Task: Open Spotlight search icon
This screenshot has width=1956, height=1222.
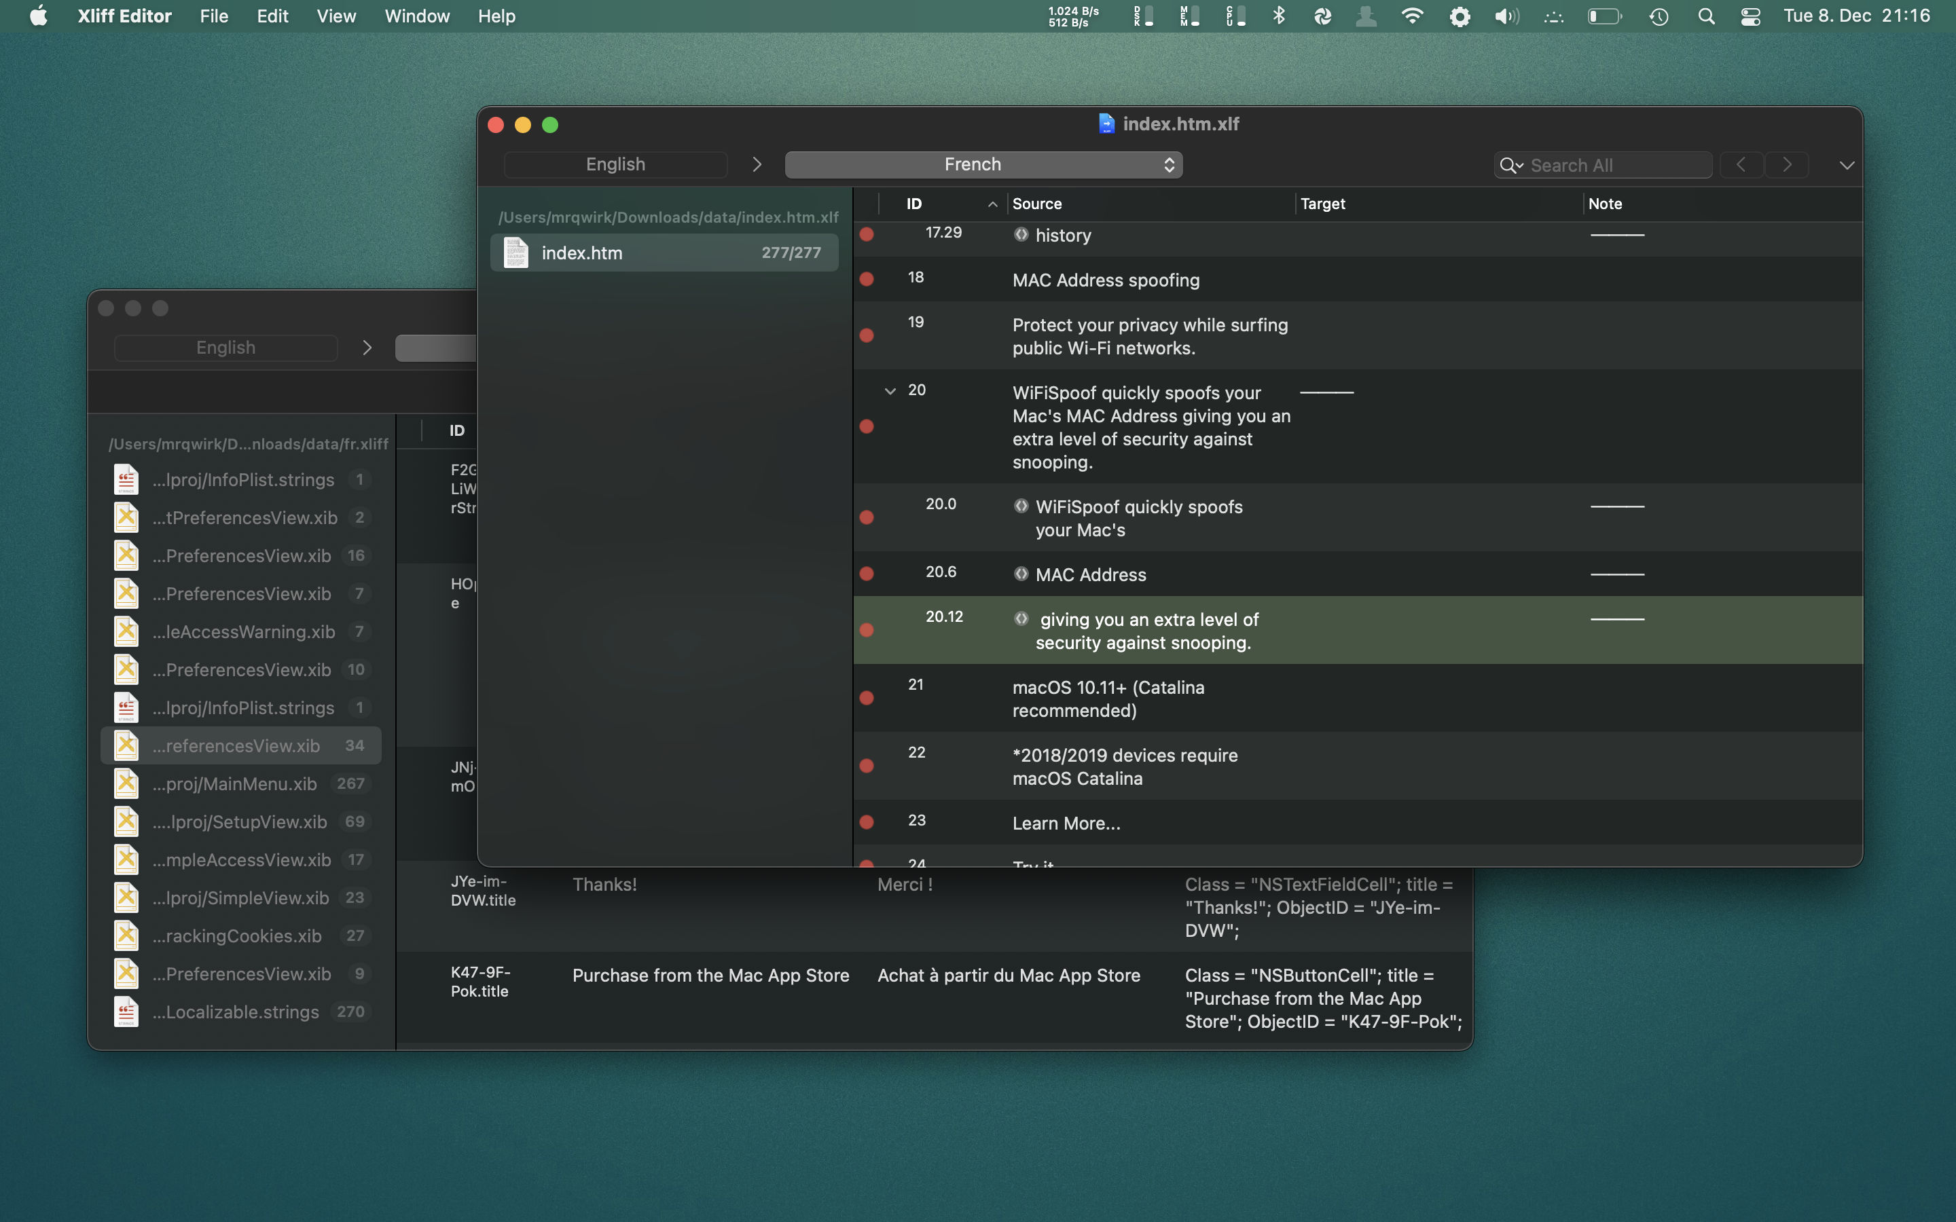Action: 1706,16
